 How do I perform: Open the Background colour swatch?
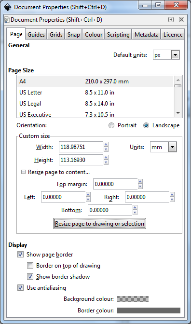click(x=133, y=299)
